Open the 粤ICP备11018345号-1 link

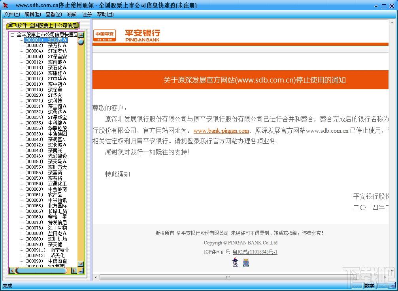click(255, 252)
